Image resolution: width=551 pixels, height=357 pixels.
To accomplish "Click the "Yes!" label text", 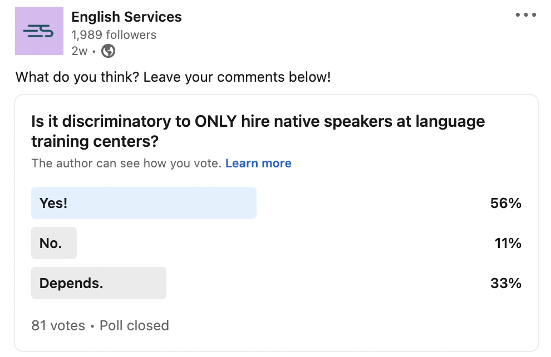I will coord(53,203).
